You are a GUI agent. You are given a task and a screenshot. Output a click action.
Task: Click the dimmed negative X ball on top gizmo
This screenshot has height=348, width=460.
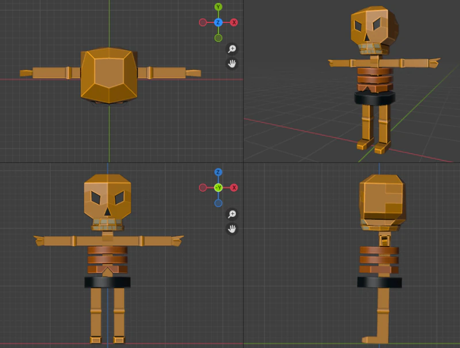203,22
